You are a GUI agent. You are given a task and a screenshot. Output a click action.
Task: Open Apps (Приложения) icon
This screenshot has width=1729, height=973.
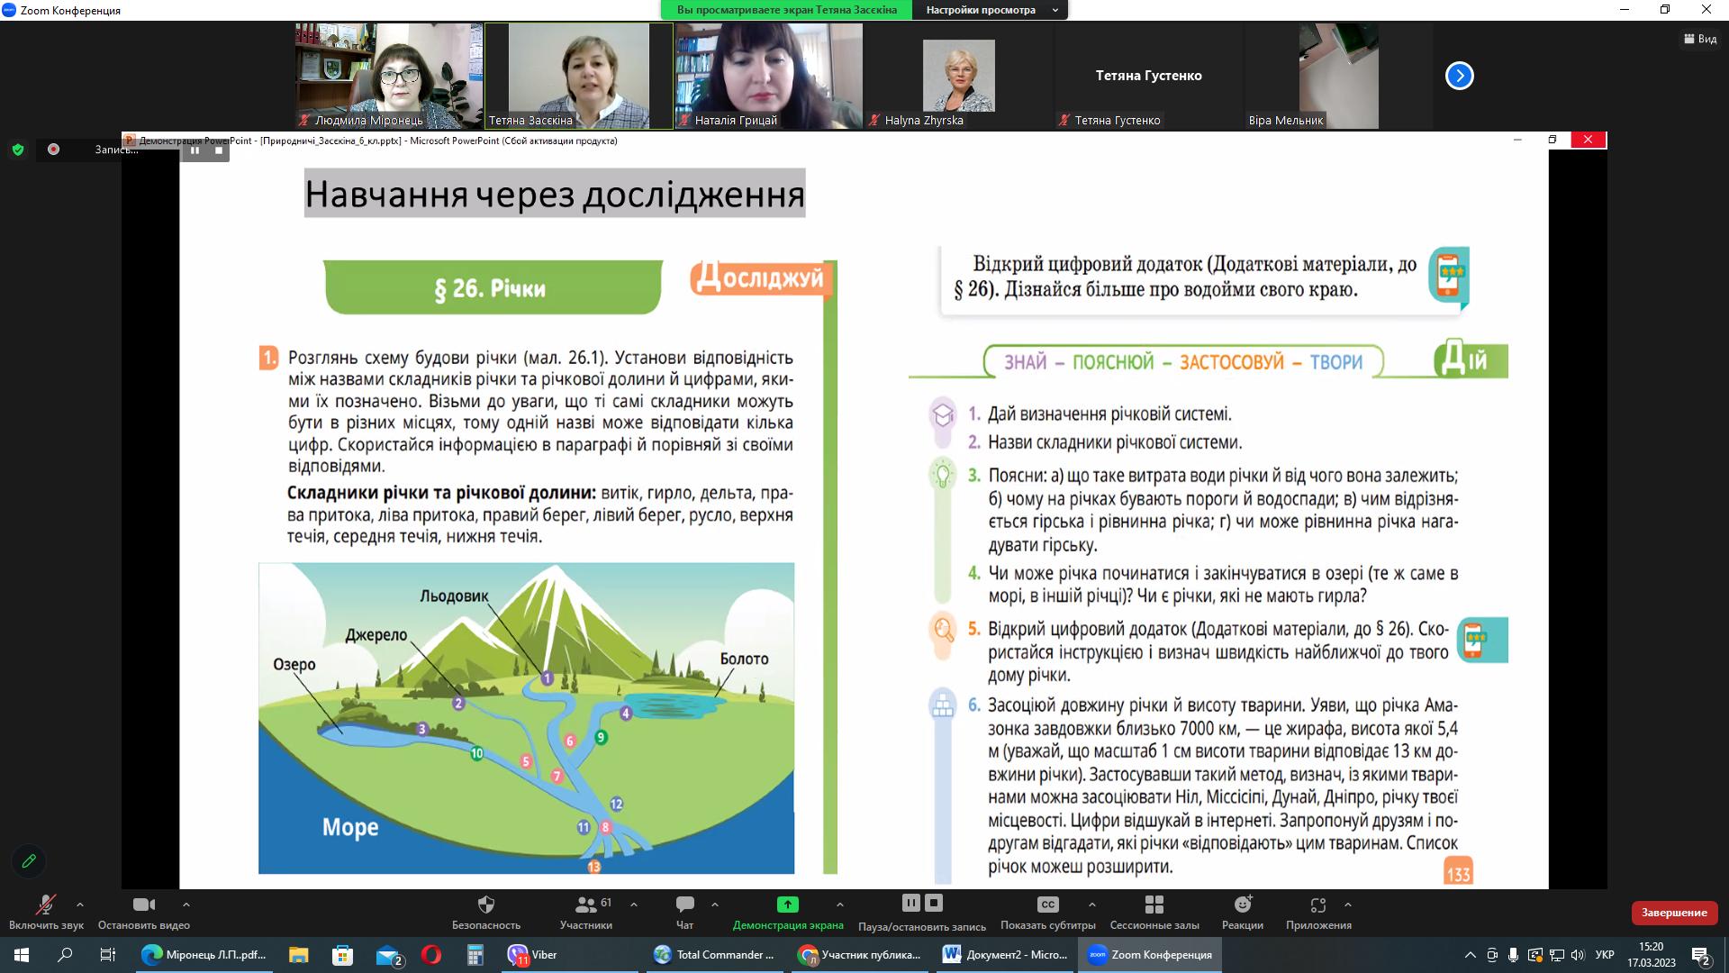pos(1318,905)
